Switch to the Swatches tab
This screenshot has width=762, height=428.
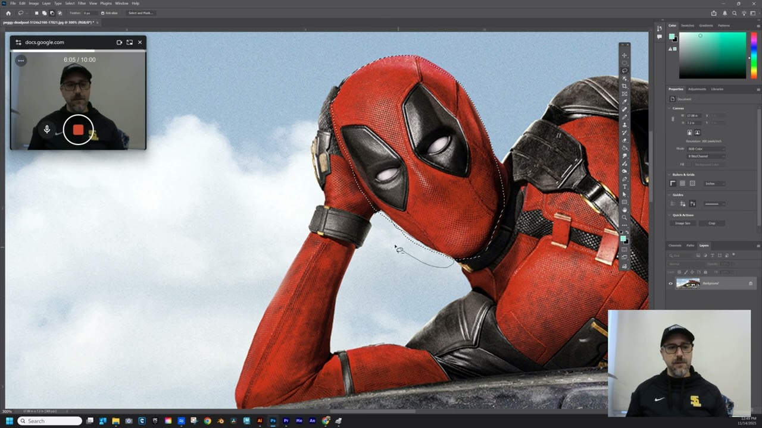tap(688, 26)
